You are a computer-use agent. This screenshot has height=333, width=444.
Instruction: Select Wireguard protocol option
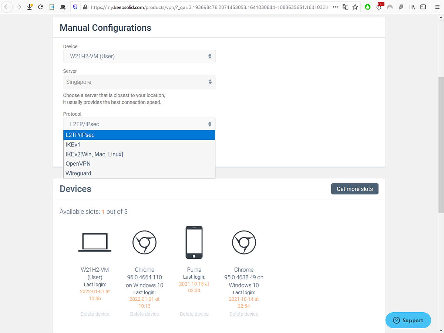(139, 173)
